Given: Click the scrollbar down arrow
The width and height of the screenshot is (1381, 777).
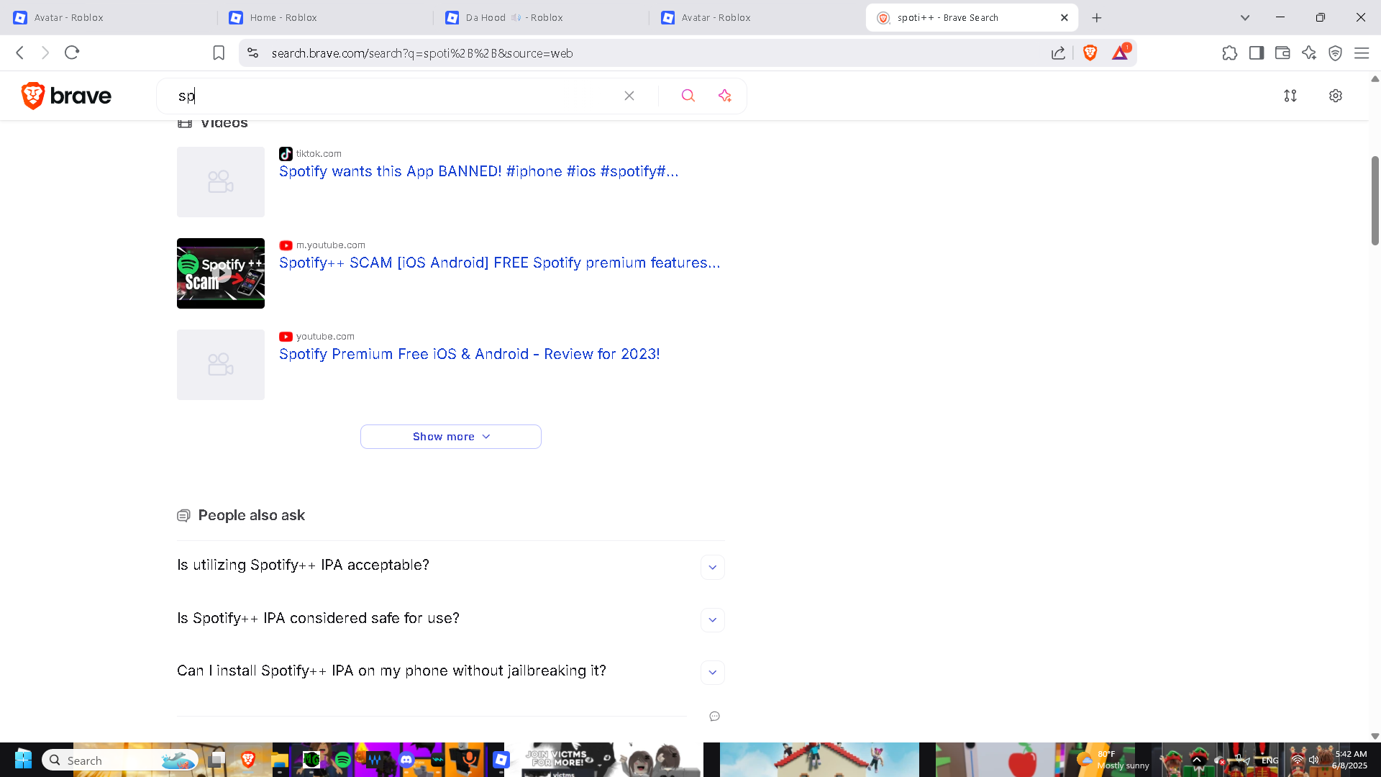Looking at the screenshot, I should (1375, 736).
